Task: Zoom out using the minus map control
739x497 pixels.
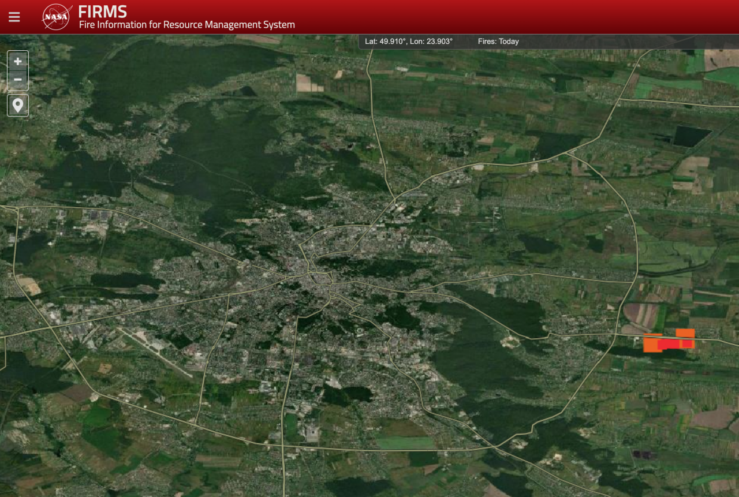Action: tap(17, 79)
